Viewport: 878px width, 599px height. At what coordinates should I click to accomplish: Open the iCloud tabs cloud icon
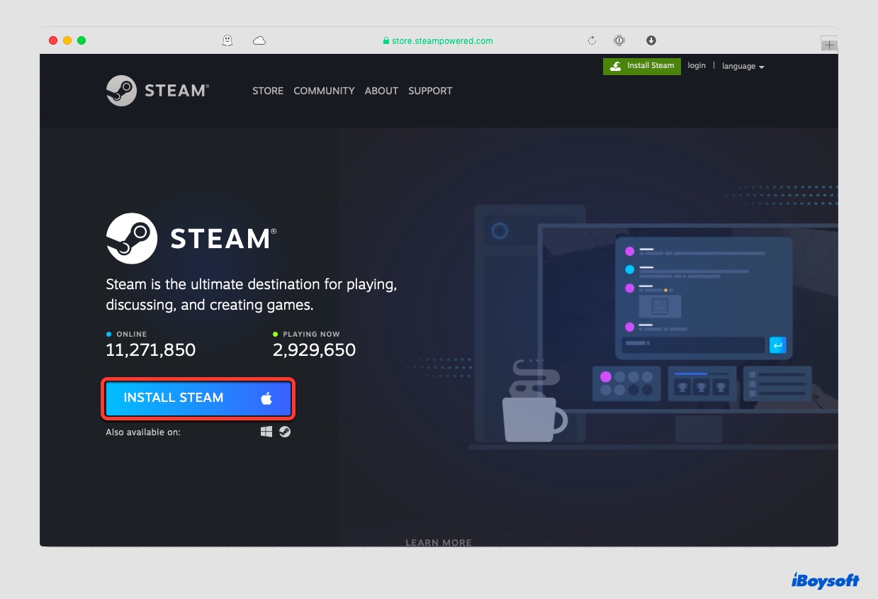pyautogui.click(x=259, y=40)
